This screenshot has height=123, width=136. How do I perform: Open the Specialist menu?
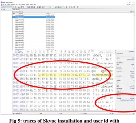pos(23,5)
